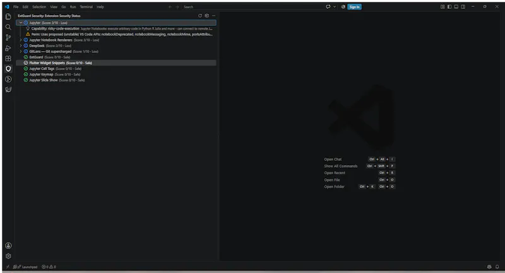Select the ExtGuard (Score: 0/10 - Safe) row

click(x=116, y=57)
